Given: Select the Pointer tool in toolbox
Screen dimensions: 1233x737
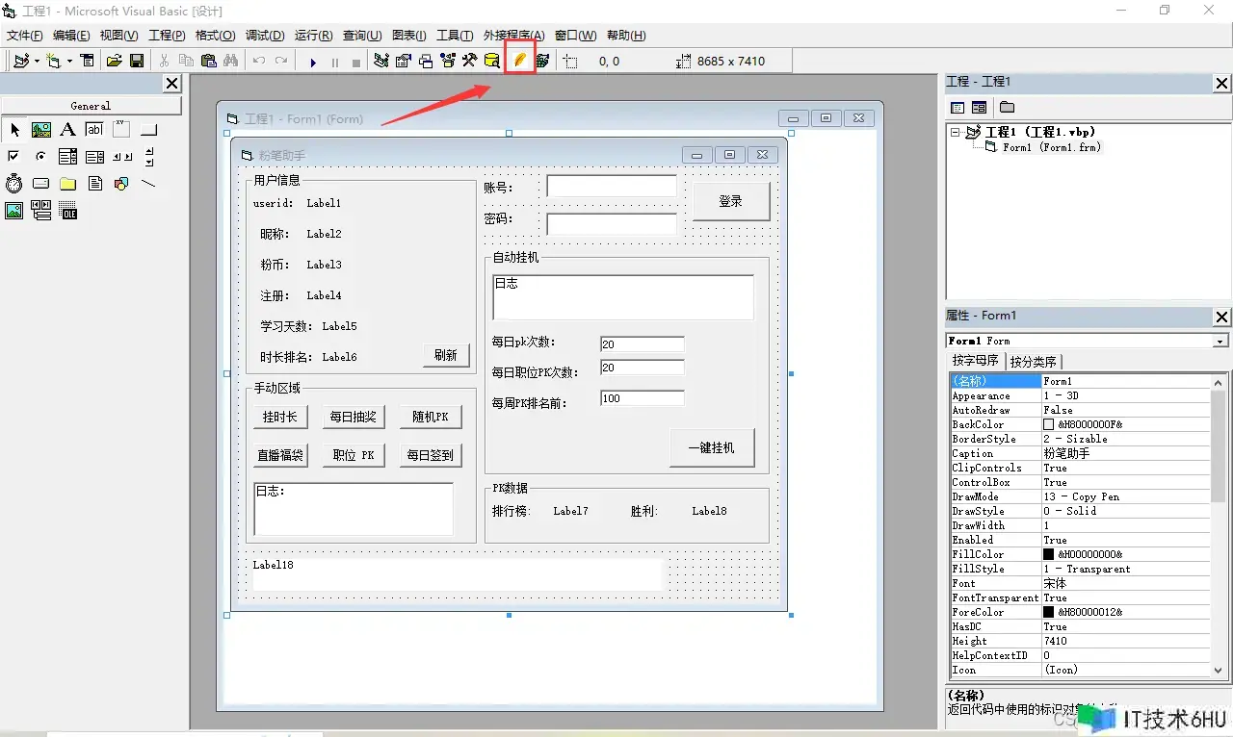Looking at the screenshot, I should [x=14, y=130].
